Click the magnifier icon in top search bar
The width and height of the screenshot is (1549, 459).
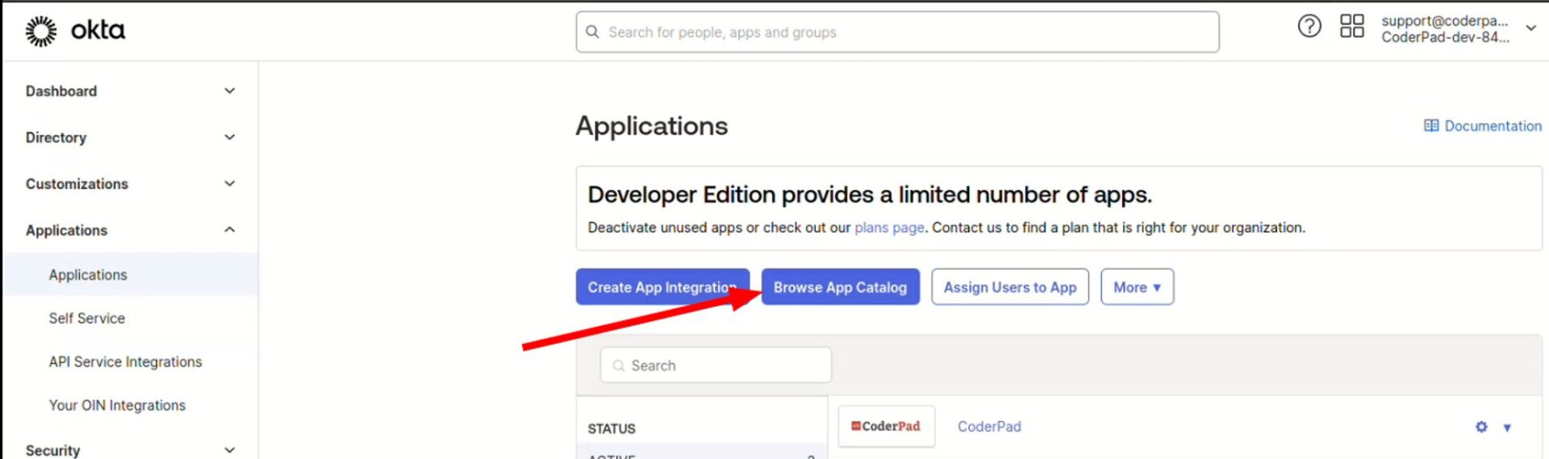592,32
